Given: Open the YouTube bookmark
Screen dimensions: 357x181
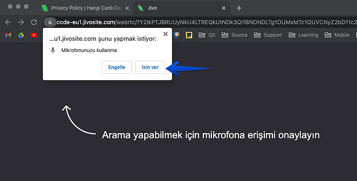Looking at the screenshot, I should pos(34,35).
